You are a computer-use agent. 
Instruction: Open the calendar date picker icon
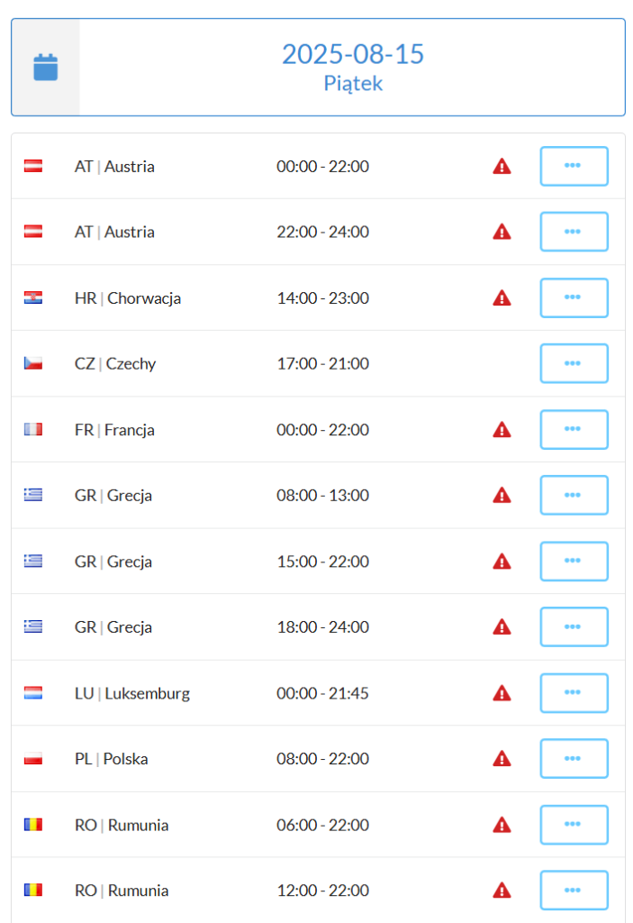tap(45, 67)
